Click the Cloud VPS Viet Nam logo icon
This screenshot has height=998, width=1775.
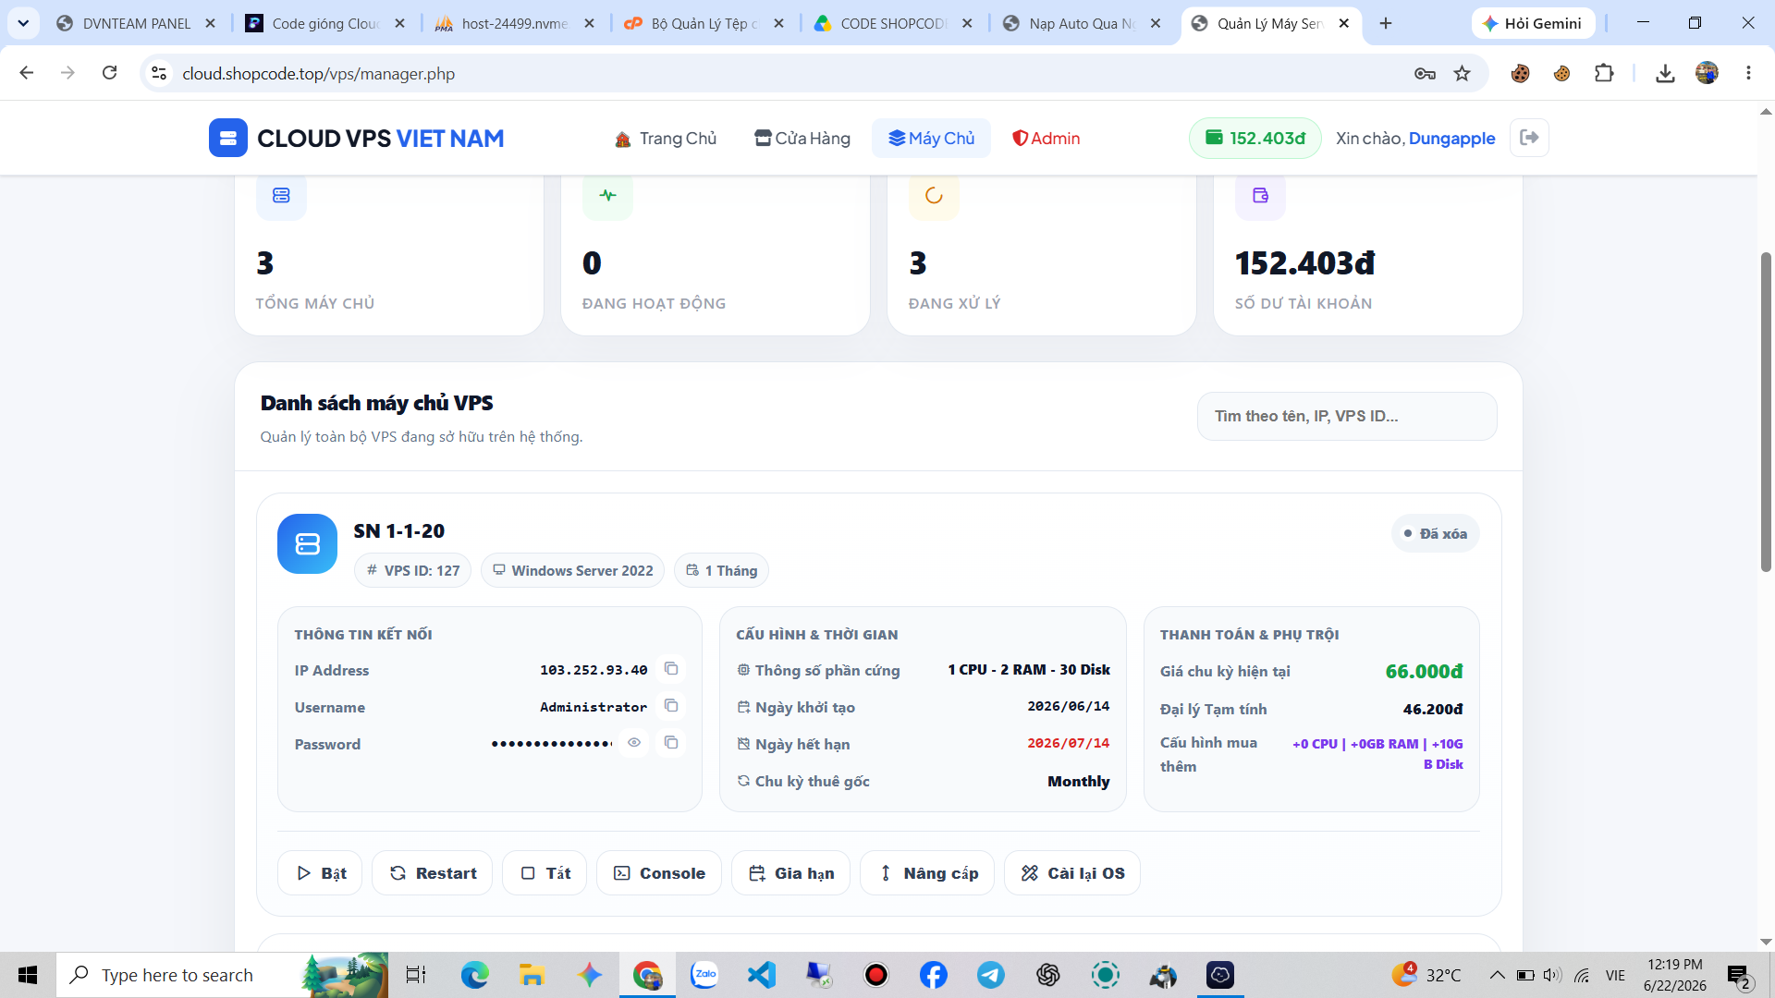pyautogui.click(x=227, y=138)
